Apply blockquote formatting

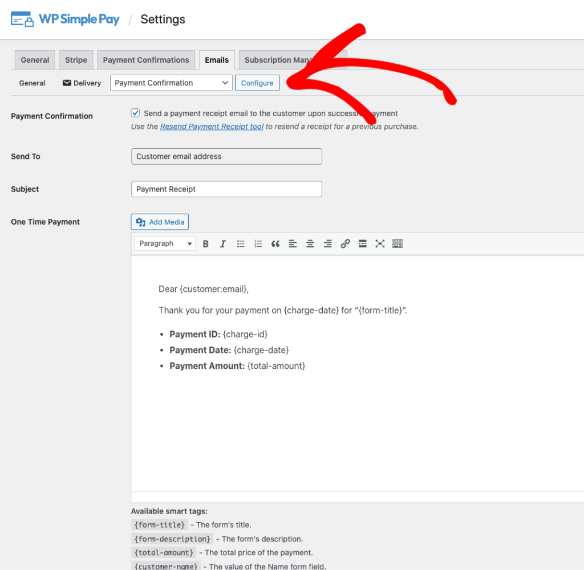click(275, 244)
